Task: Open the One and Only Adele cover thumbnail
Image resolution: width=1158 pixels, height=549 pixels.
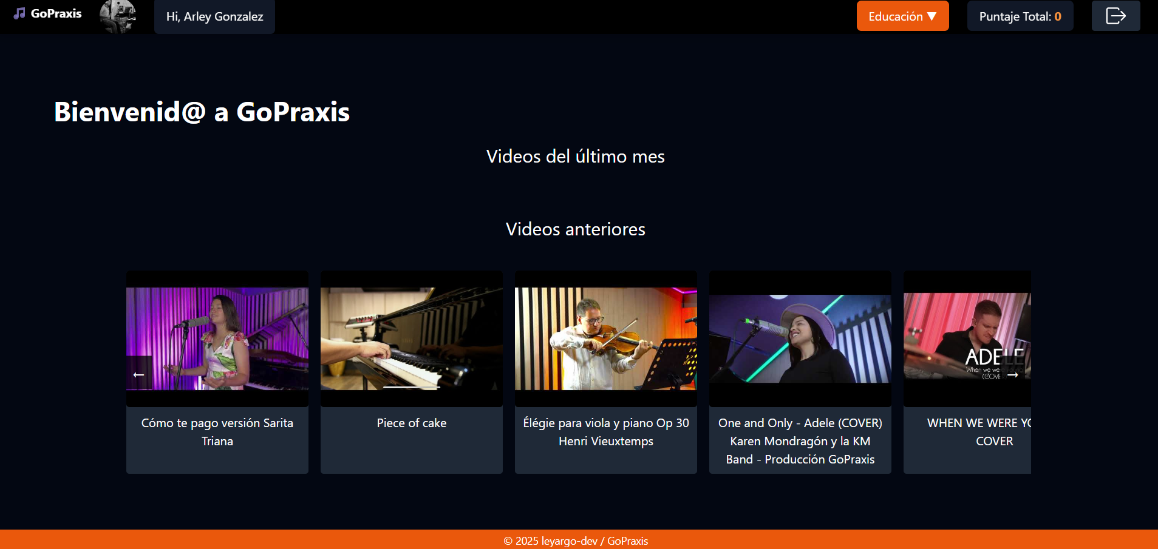Action: pos(800,338)
